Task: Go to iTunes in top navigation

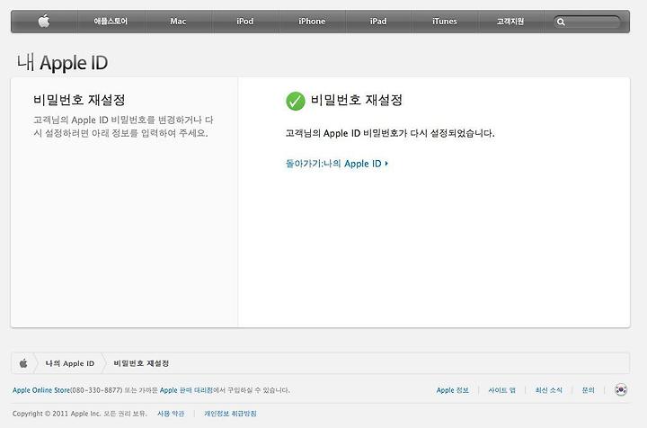Action: click(445, 21)
